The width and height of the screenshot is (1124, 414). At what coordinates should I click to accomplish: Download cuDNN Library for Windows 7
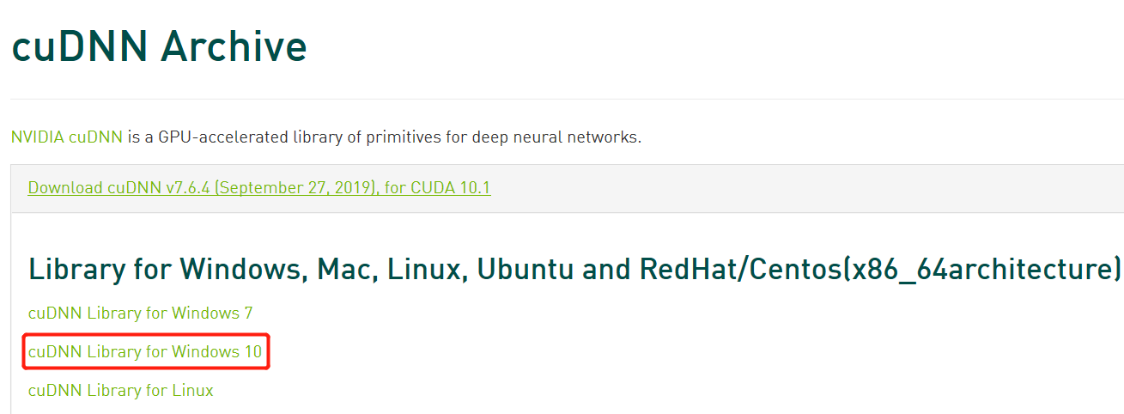tap(141, 313)
